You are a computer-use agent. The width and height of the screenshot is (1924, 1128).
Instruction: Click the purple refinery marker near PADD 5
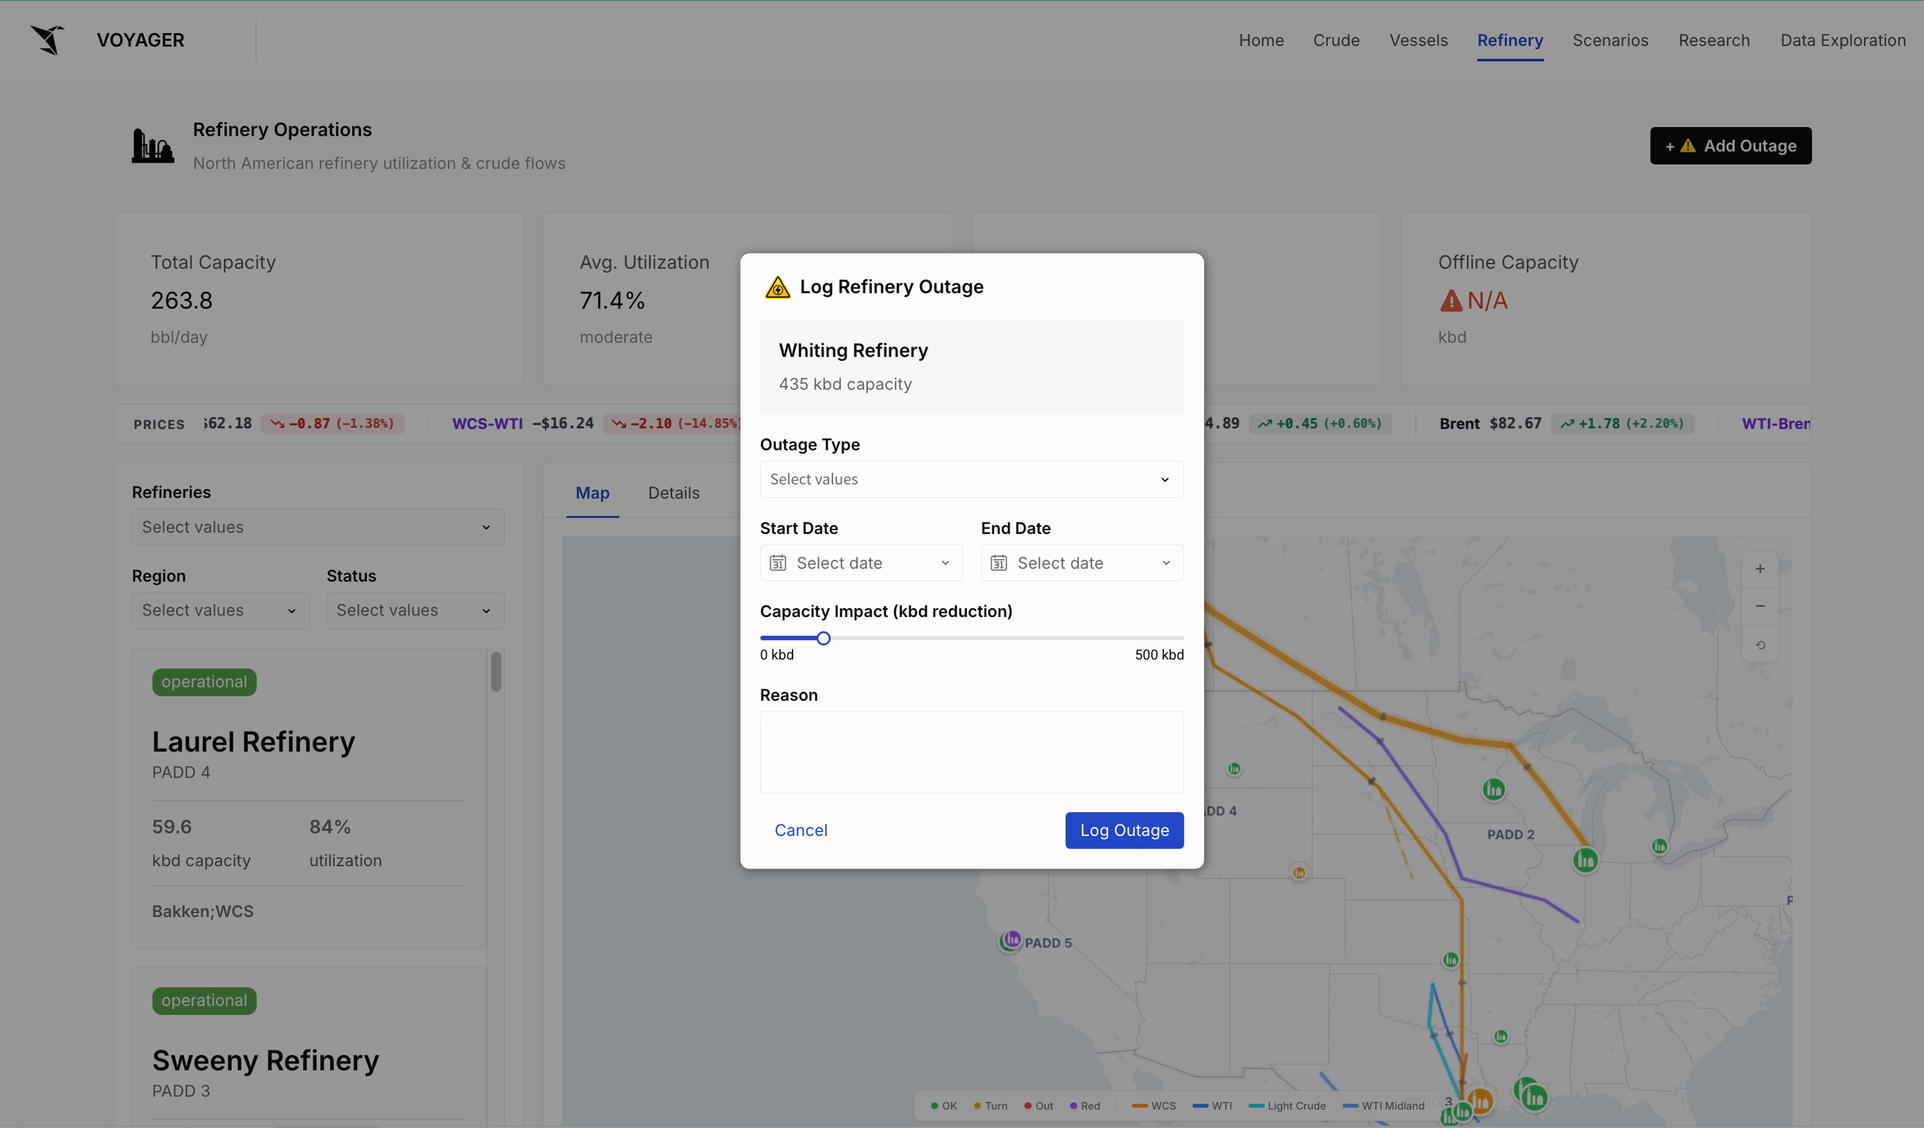[x=1012, y=940]
